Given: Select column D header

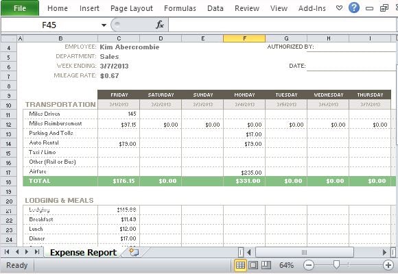Looking at the screenshot, I should (x=161, y=38).
